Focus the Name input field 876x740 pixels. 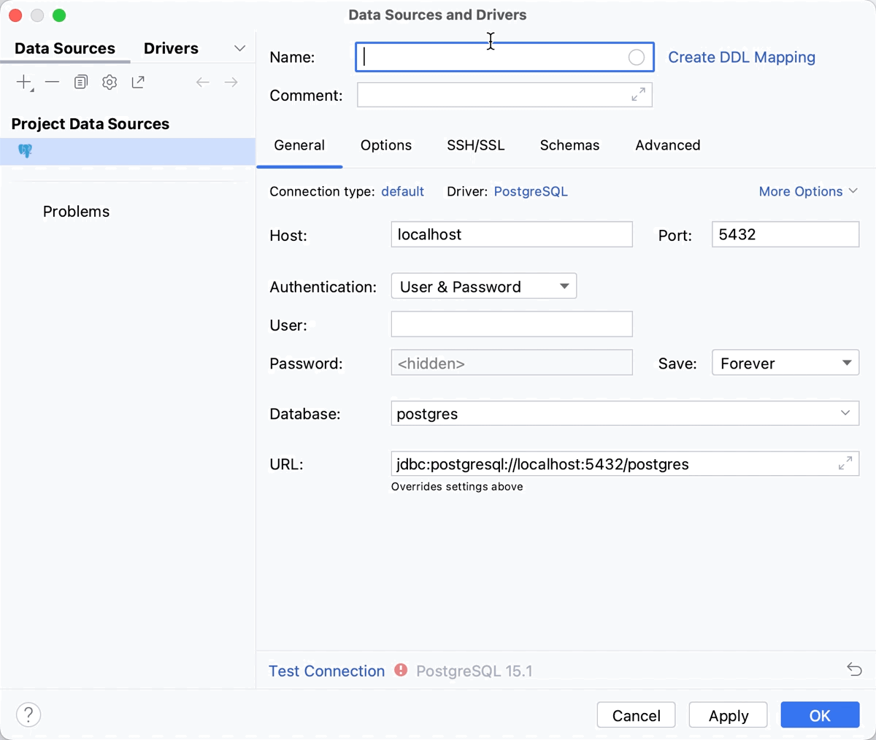pyautogui.click(x=504, y=57)
